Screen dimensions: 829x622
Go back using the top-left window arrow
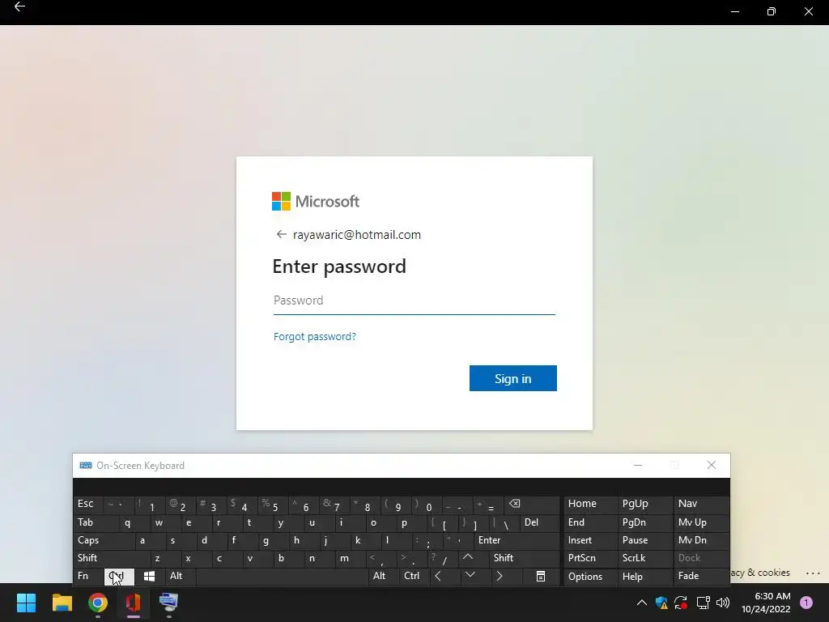point(19,6)
